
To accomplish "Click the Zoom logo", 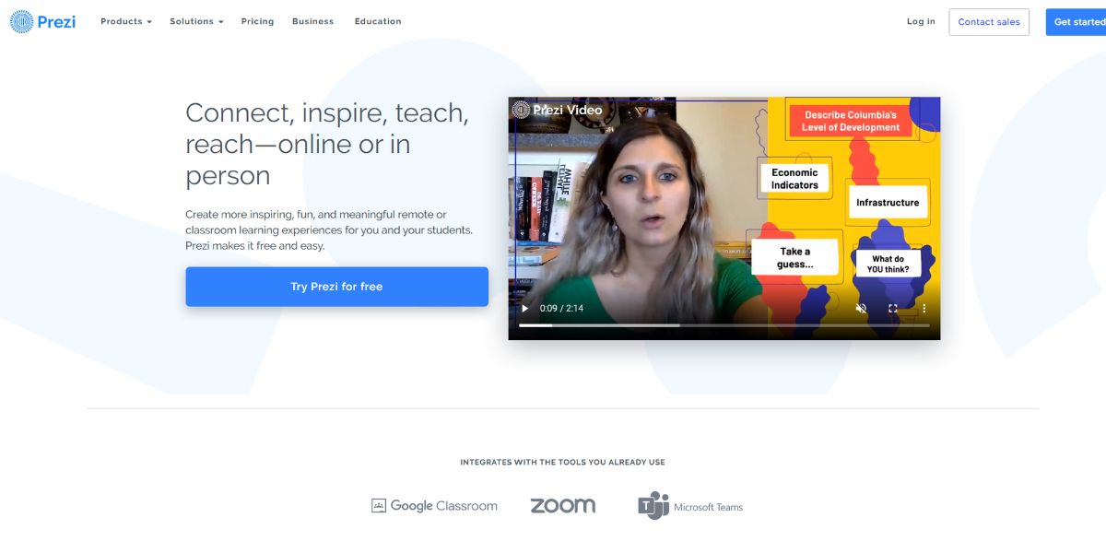I will pos(562,506).
